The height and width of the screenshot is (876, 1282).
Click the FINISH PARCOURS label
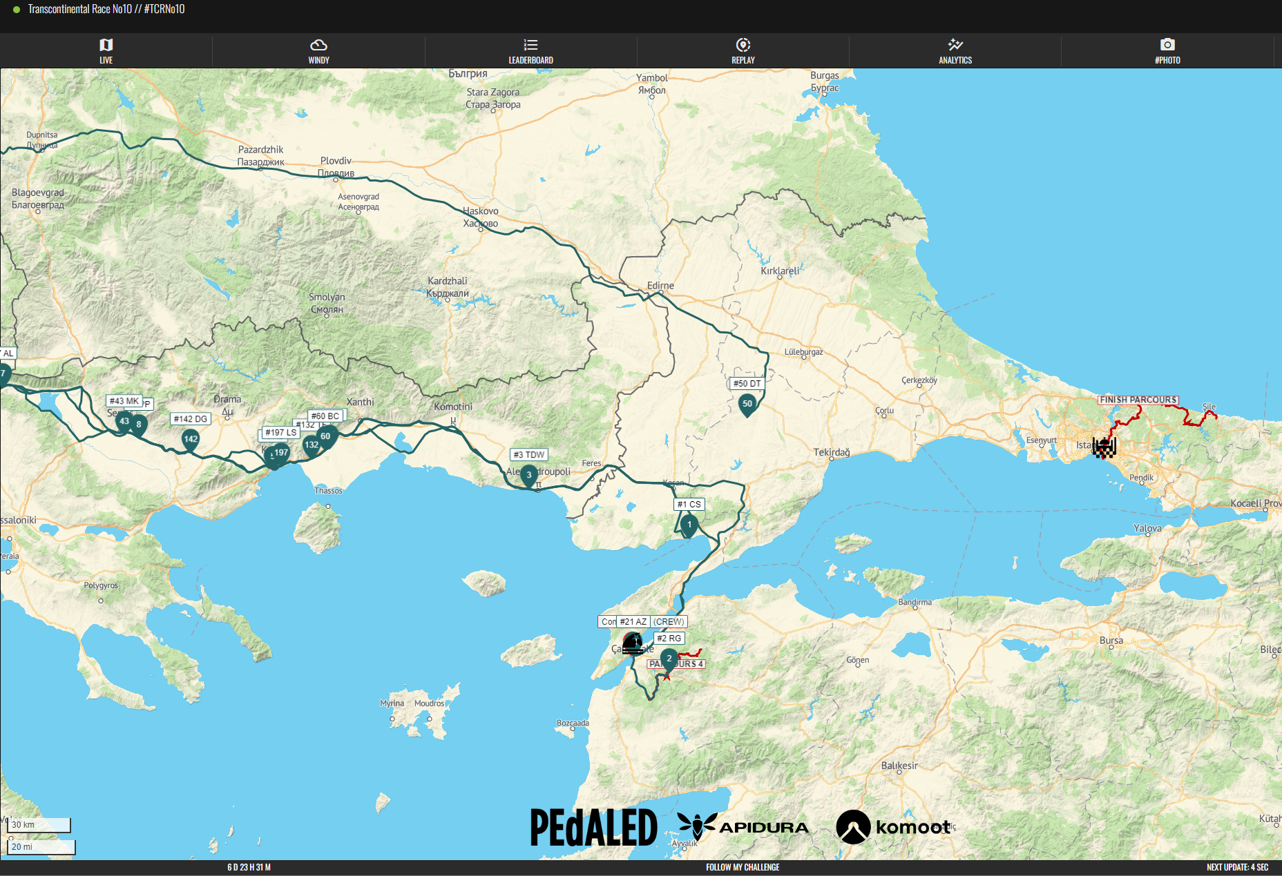pyautogui.click(x=1138, y=400)
